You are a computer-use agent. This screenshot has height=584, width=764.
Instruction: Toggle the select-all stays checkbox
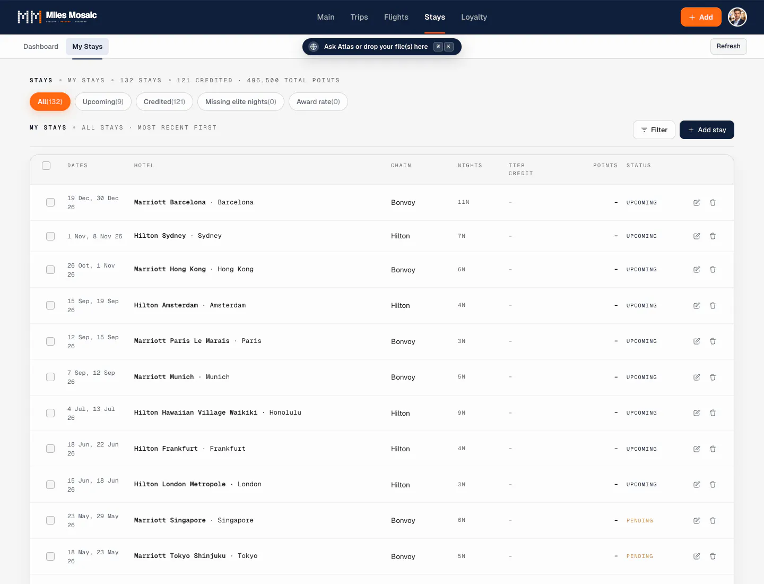(46, 166)
